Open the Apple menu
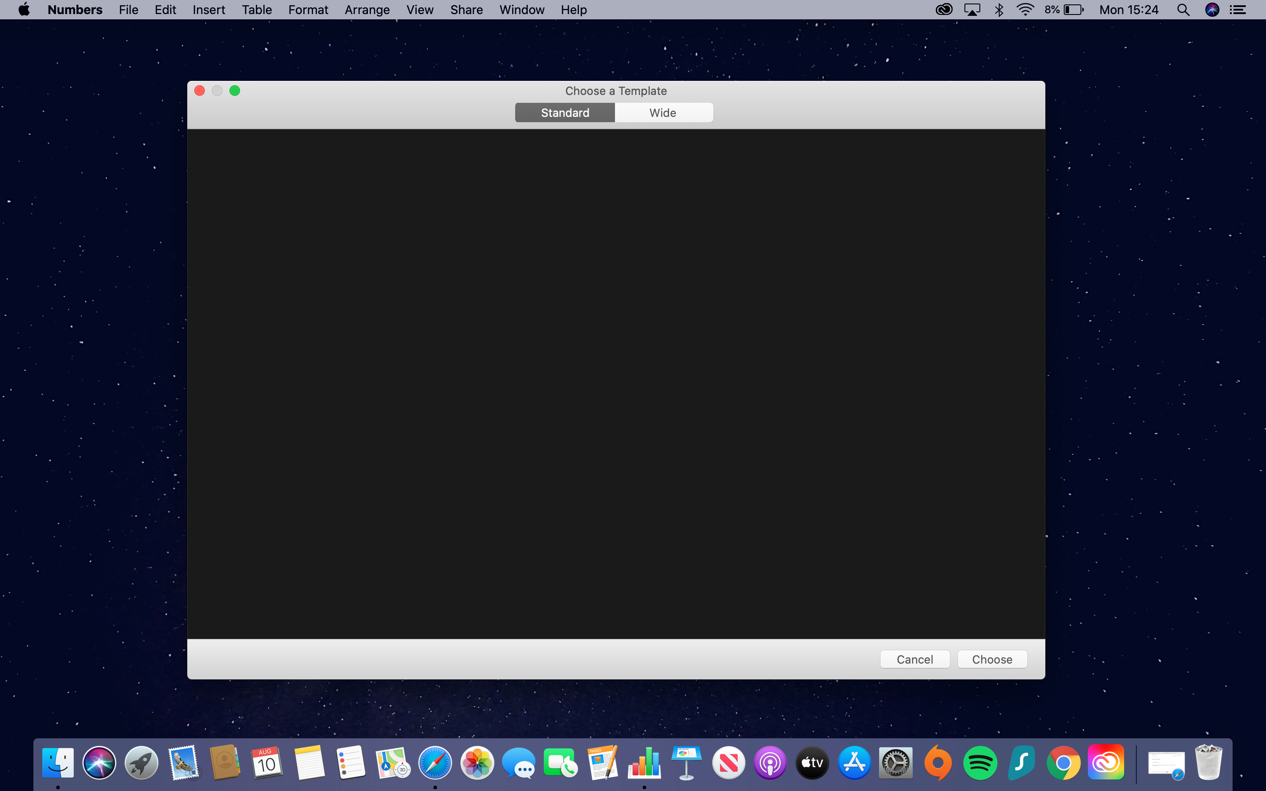The height and width of the screenshot is (791, 1266). tap(24, 10)
